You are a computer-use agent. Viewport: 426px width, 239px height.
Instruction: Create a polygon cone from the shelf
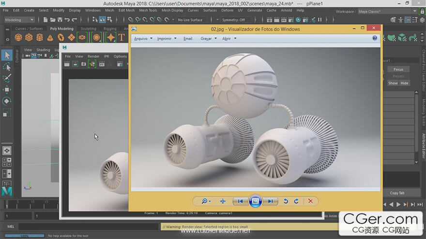[50, 37]
